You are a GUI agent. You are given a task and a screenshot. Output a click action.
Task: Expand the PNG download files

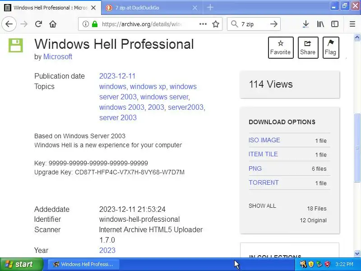coord(255,168)
